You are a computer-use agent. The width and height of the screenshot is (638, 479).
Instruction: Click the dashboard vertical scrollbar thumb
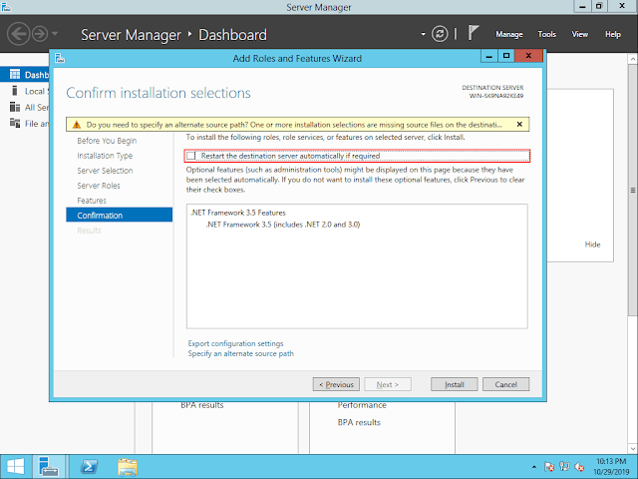pyautogui.click(x=633, y=190)
